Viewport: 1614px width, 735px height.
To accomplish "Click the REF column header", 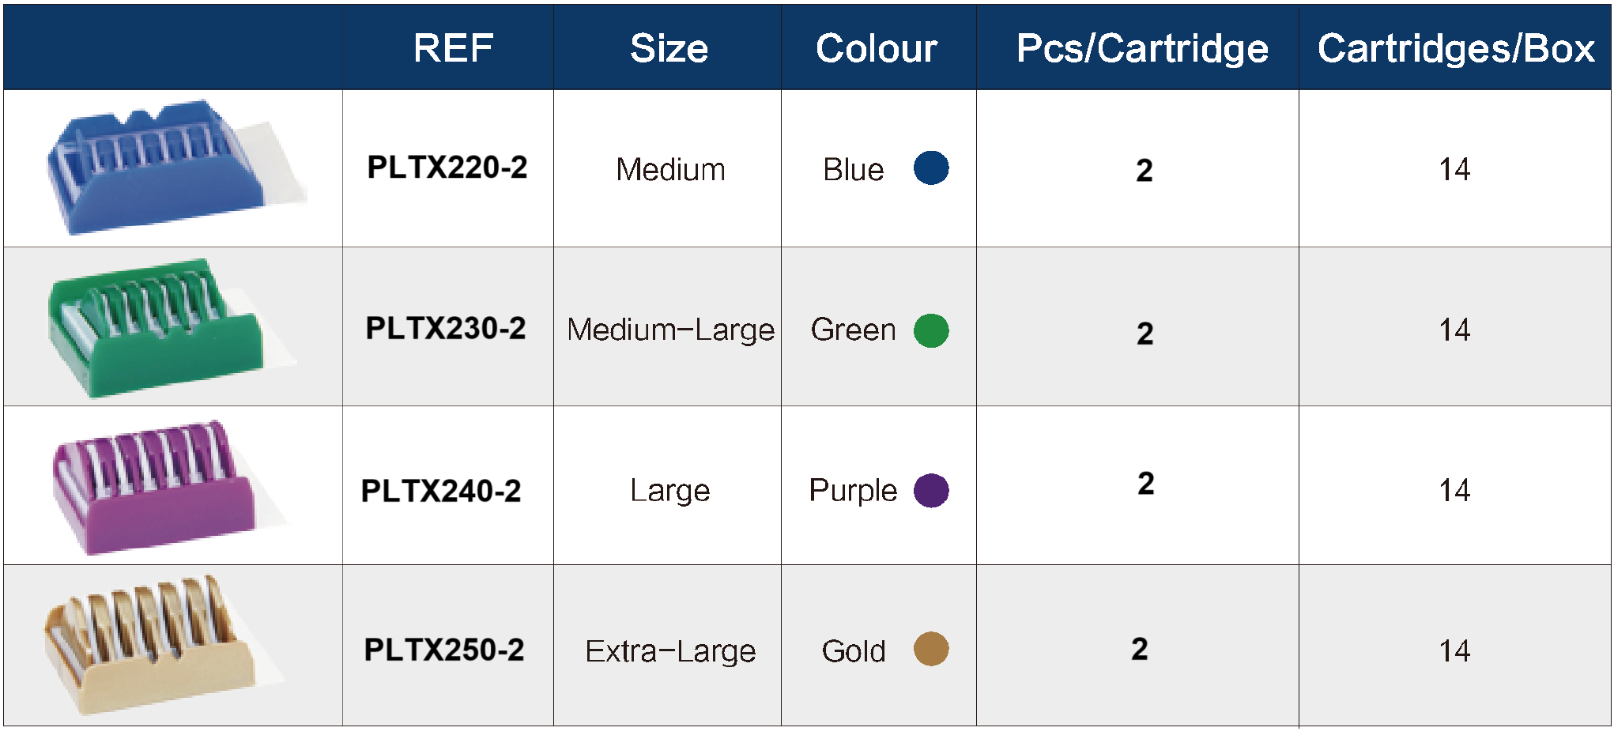I will pyautogui.click(x=453, y=48).
